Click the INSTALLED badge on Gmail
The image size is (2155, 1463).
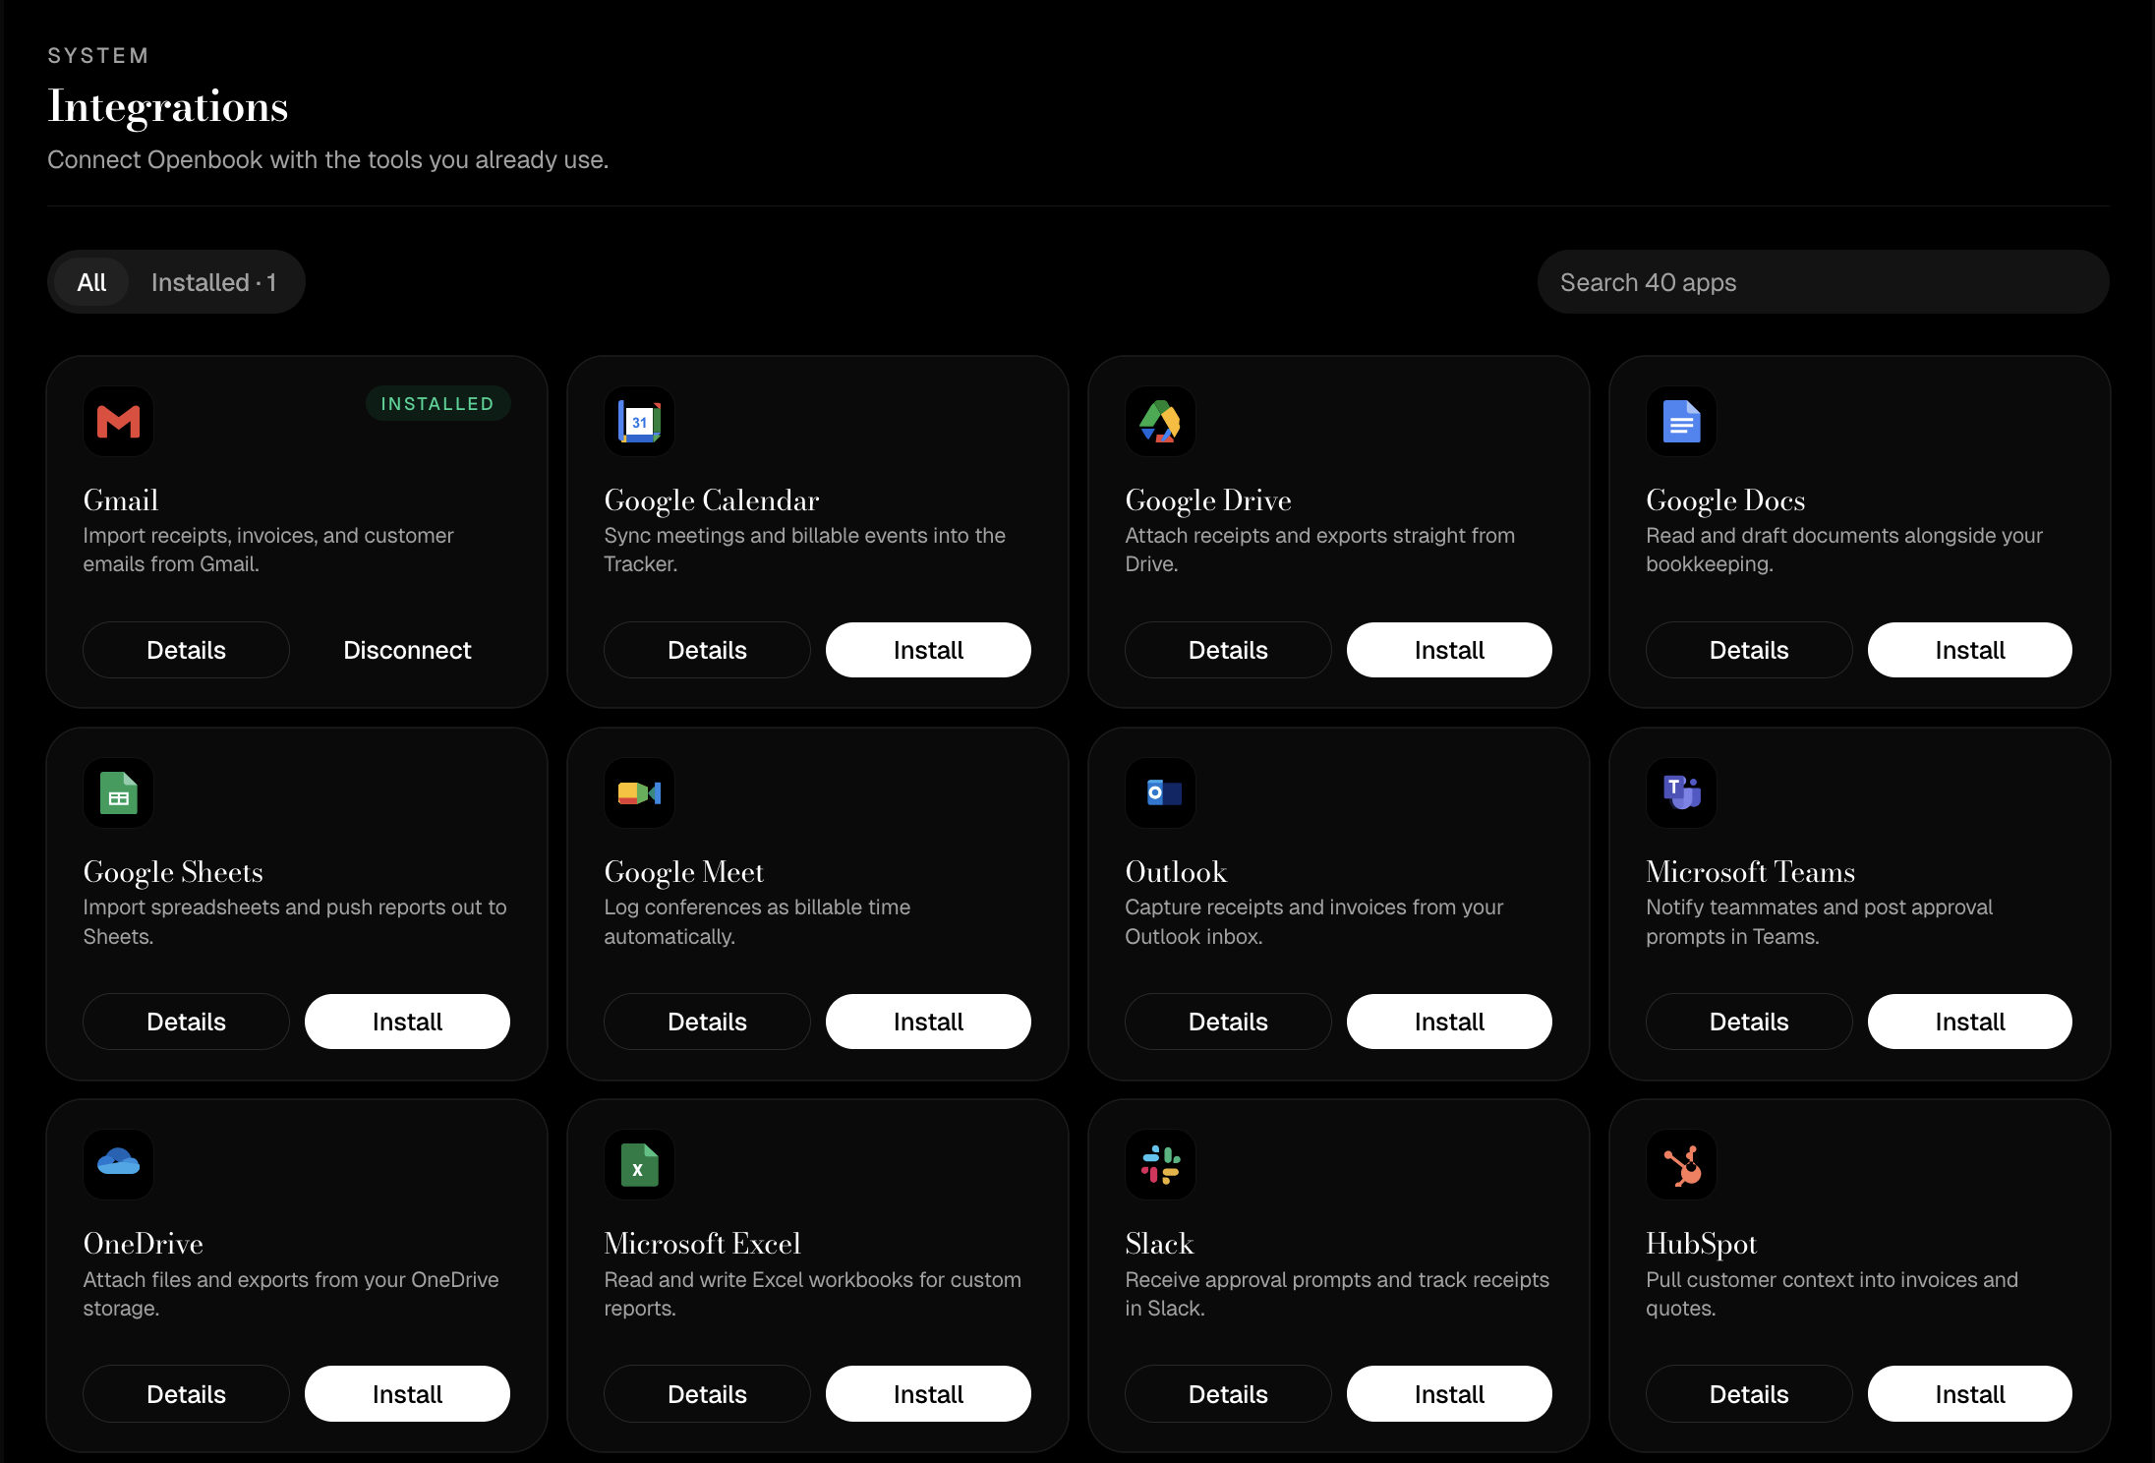click(437, 403)
